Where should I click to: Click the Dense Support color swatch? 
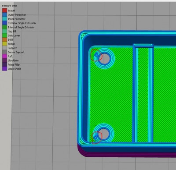click(x=4, y=52)
